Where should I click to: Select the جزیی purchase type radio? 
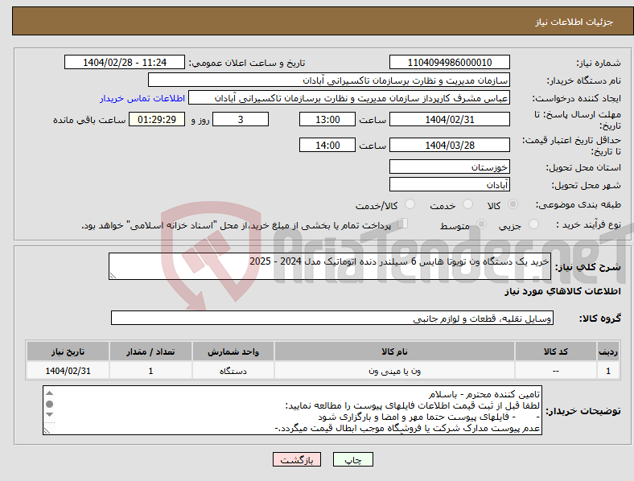(x=533, y=224)
